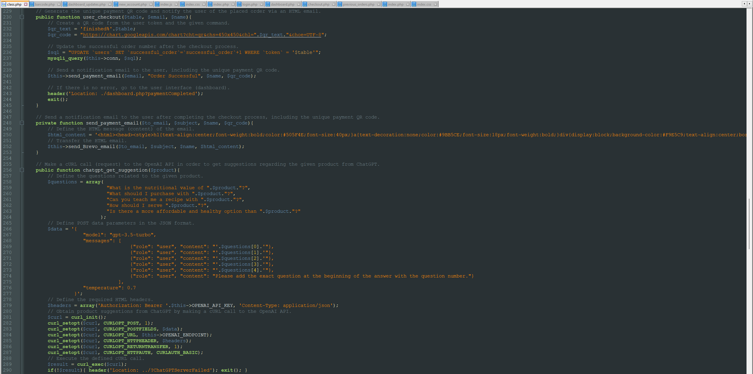Close the checkout.php tab

[334, 4]
